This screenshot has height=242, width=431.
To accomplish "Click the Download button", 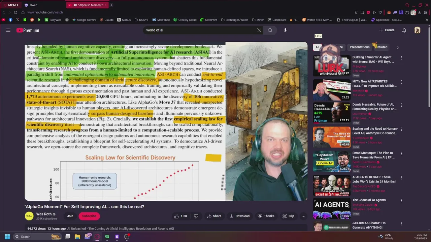I will [x=239, y=216].
